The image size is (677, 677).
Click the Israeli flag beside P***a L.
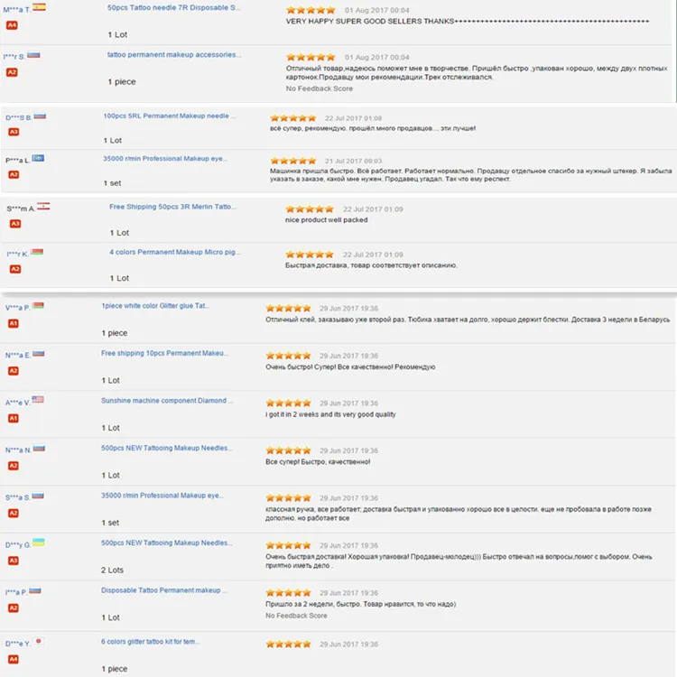(x=38, y=158)
